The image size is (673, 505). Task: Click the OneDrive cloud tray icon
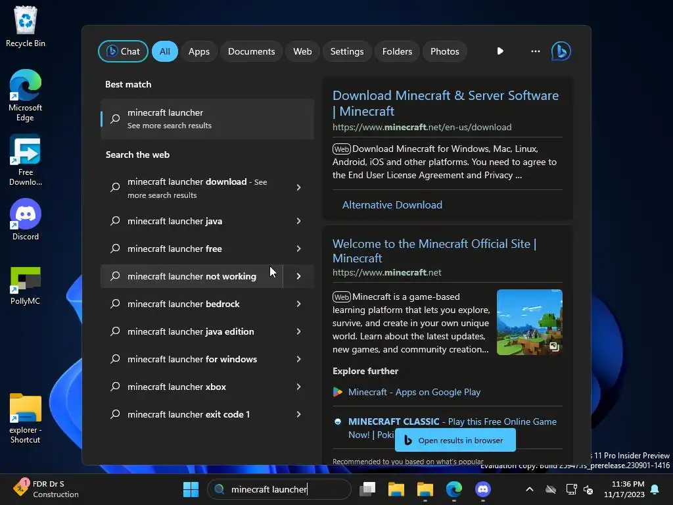(551, 489)
